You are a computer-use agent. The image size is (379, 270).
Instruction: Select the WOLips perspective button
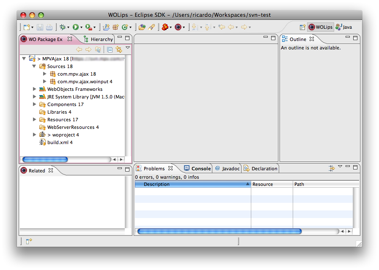click(x=321, y=27)
